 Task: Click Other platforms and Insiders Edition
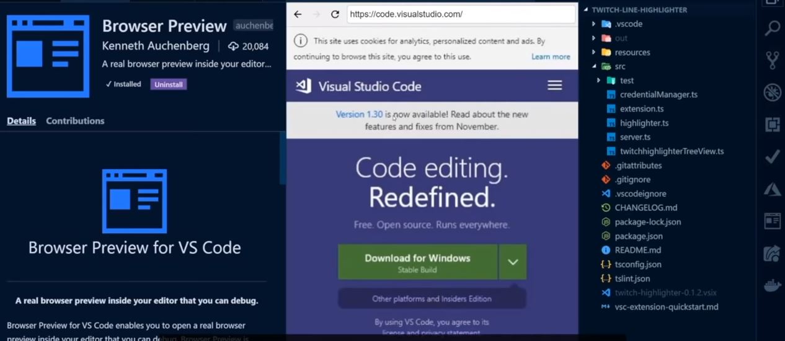tap(432, 299)
